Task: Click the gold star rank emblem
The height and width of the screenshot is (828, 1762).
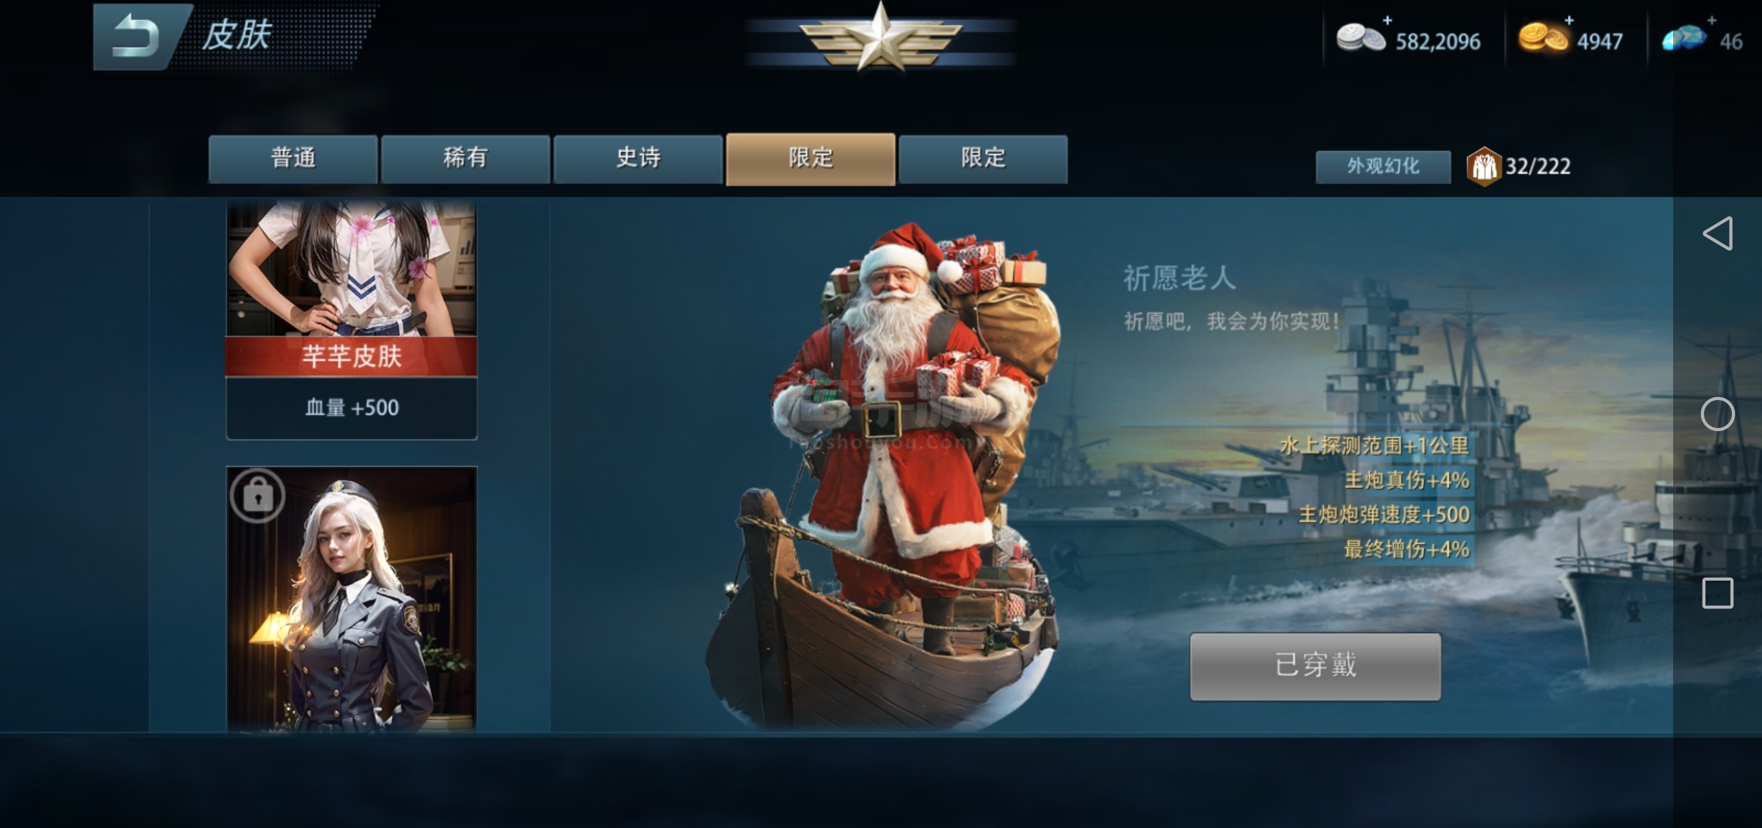Action: coord(880,37)
